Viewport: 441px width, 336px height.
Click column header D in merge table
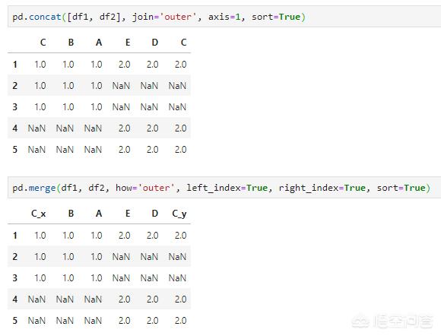[155, 214]
